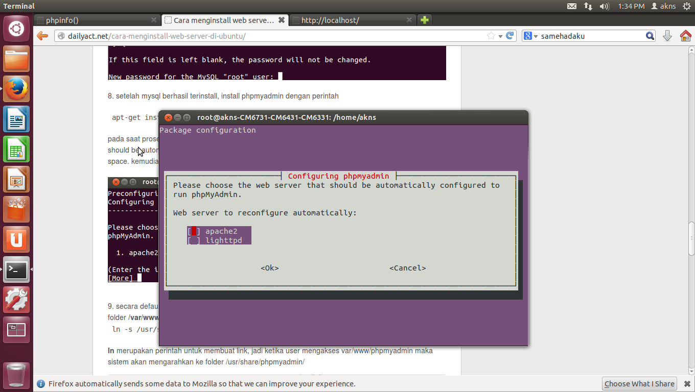Click the Choose What I Share button
Image resolution: width=695 pixels, height=392 pixels.
coord(639,383)
